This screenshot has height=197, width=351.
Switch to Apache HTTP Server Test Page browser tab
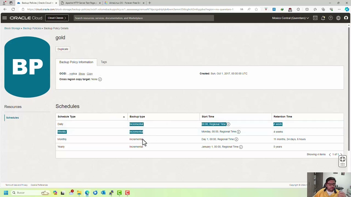coord(81,3)
